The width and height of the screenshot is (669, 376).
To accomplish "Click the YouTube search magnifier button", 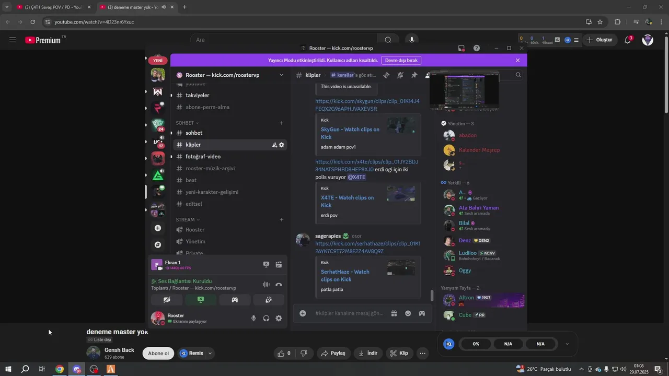I will click(x=388, y=40).
